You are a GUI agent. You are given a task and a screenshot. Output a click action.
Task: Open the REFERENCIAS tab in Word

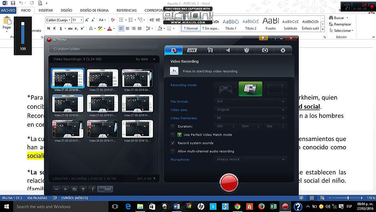[127, 10]
